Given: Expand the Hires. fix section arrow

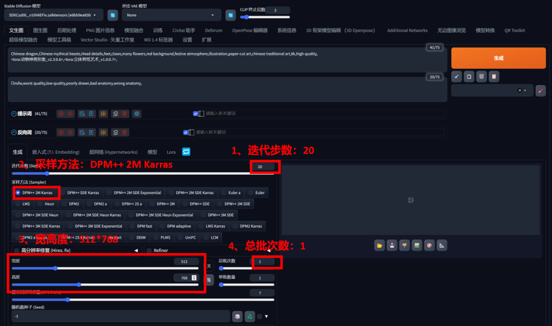Looking at the screenshot, I should tap(136, 251).
